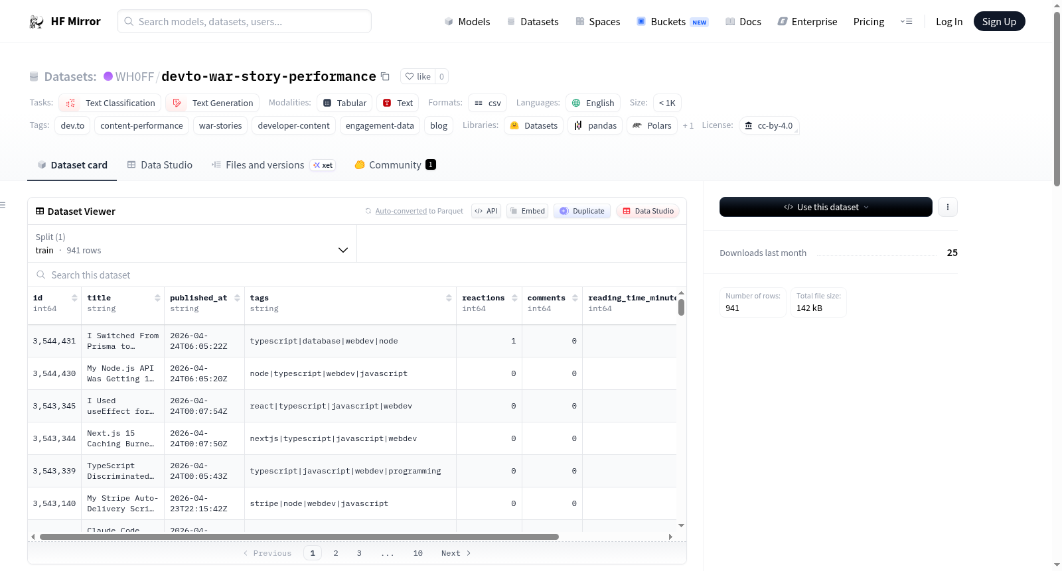1062x571 pixels.
Task: Sort by the id column
Action: pos(74,298)
